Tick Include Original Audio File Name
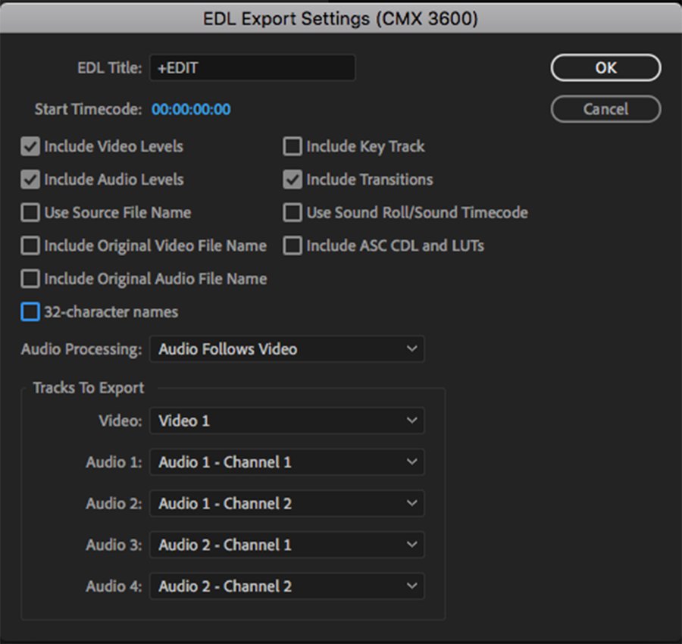 point(30,279)
